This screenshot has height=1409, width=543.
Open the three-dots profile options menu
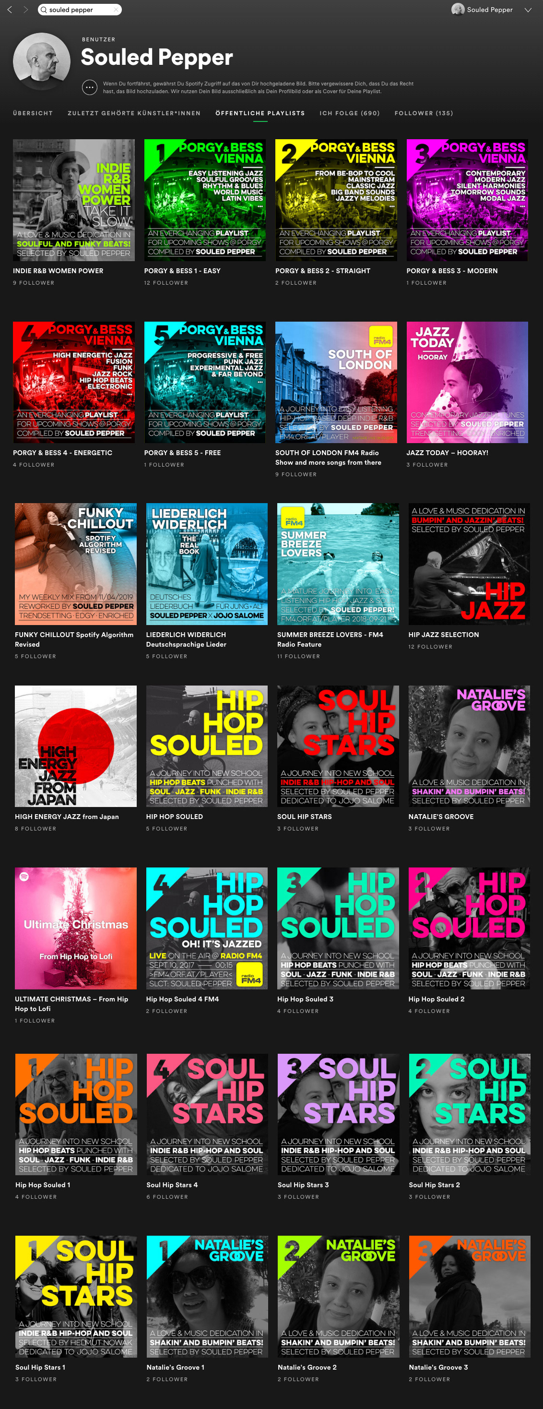point(90,87)
